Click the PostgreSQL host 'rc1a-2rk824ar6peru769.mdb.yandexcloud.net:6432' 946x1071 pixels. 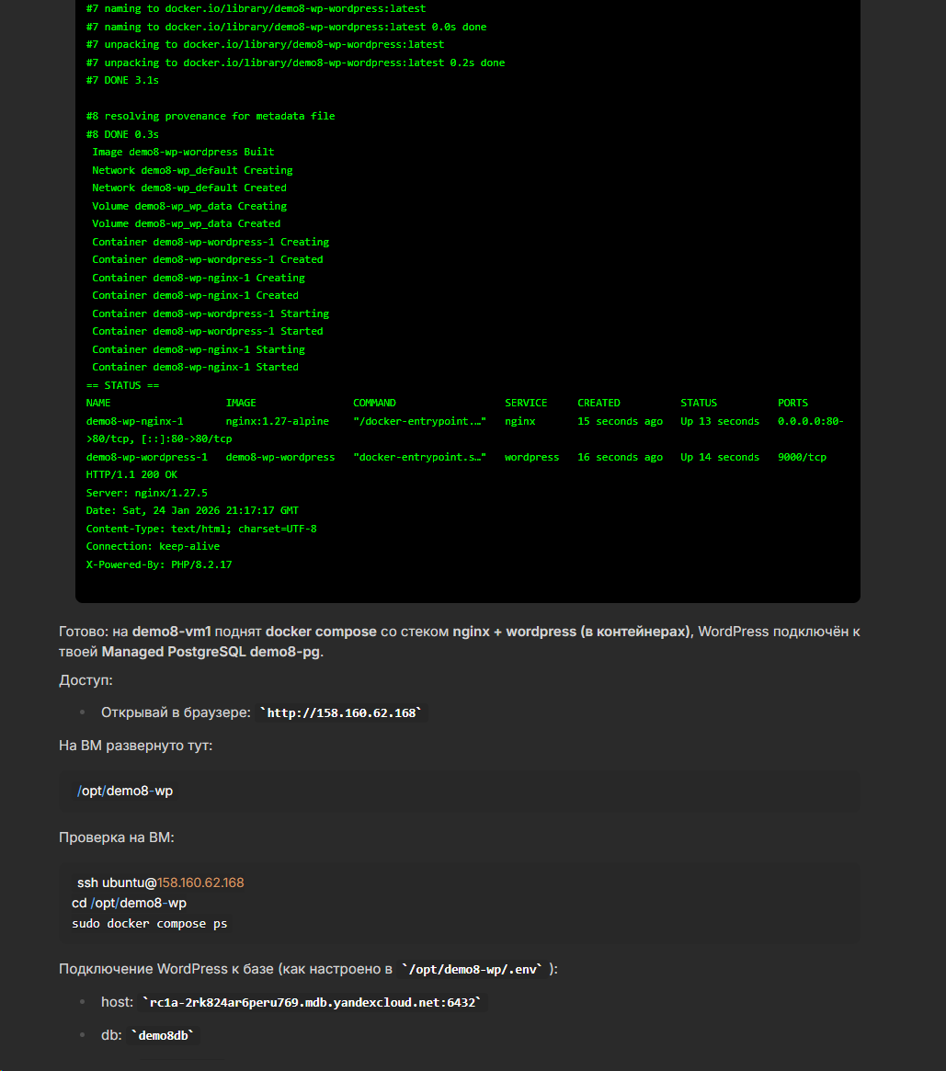(x=312, y=1003)
